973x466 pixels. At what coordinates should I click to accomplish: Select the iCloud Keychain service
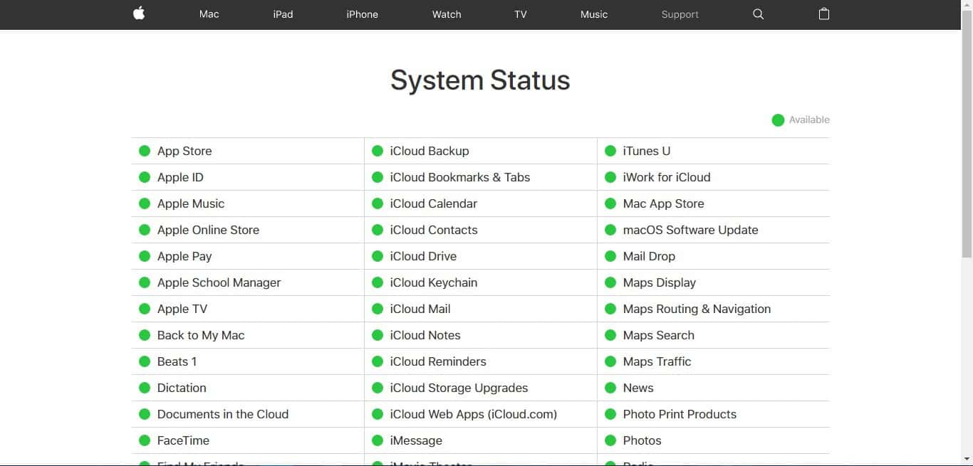[434, 282]
